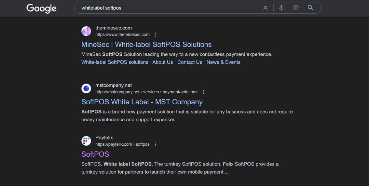Image resolution: width=369 pixels, height=186 pixels.
Task: Open 'MineSec | White-label SoftPOS Solutions' result
Action: tap(146, 44)
